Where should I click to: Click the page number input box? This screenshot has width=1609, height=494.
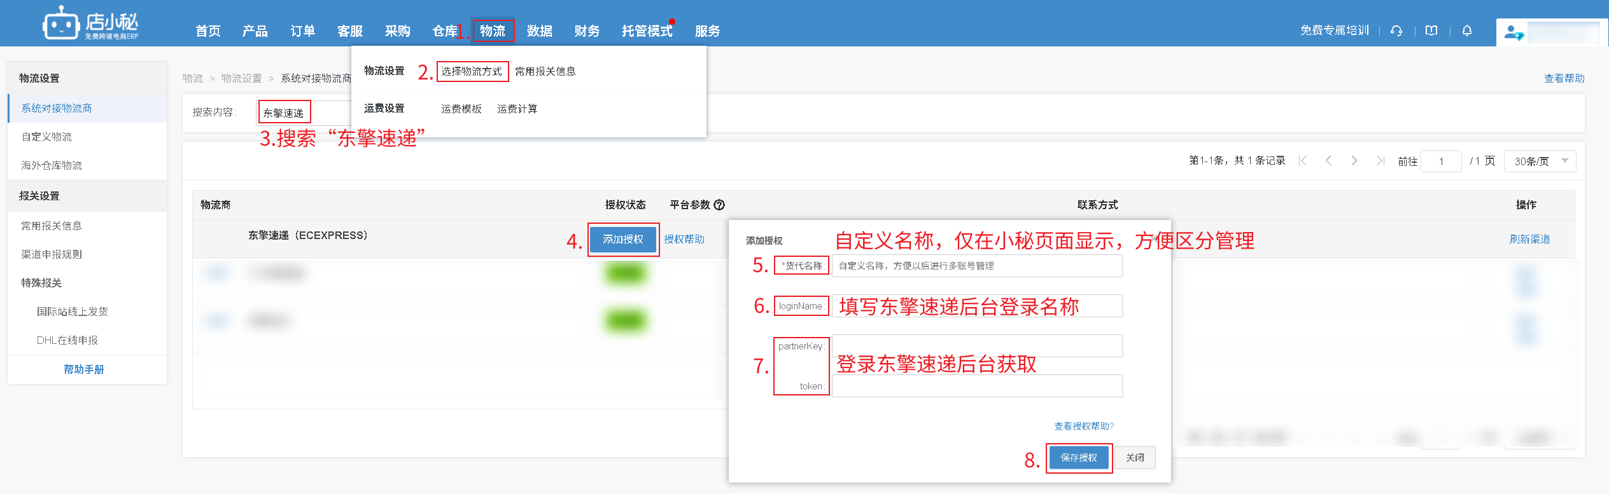click(1442, 161)
